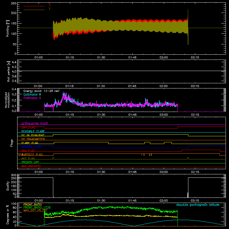Click the Flags axis title
The height and width of the screenshot is (229, 229).
[x=12, y=143]
